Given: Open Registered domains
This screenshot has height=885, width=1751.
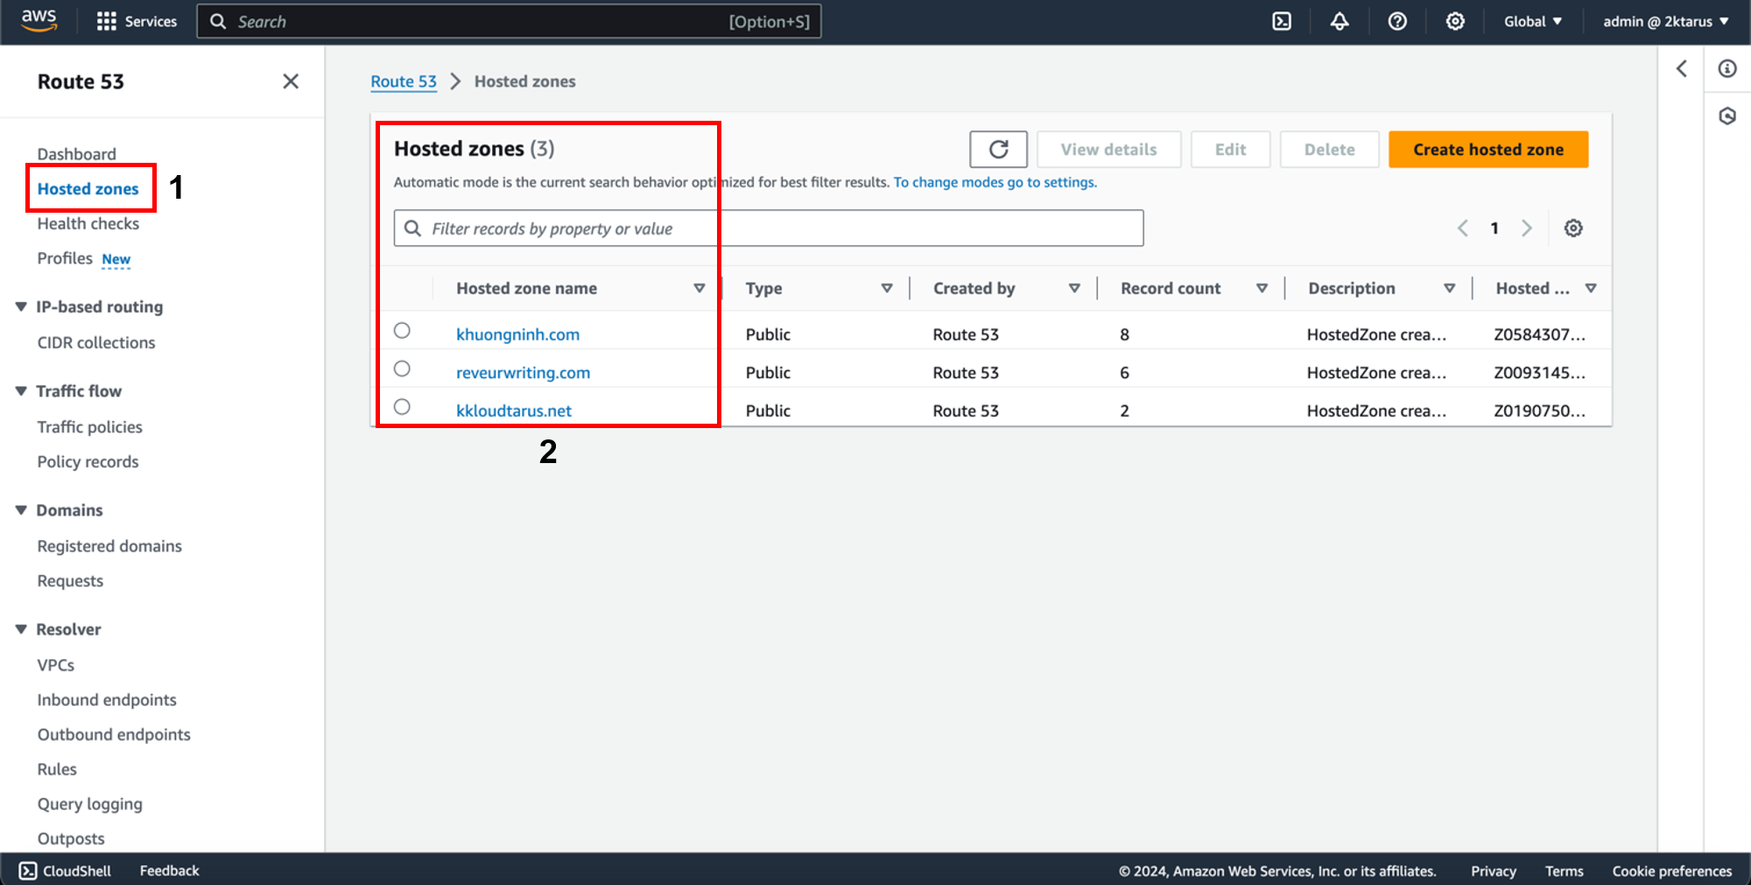Looking at the screenshot, I should (x=109, y=545).
